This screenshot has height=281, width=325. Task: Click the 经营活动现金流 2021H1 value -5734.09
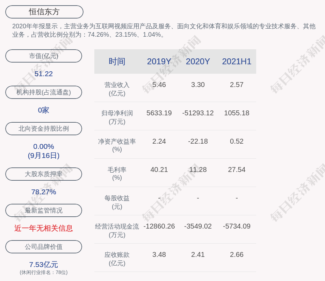(x=237, y=226)
